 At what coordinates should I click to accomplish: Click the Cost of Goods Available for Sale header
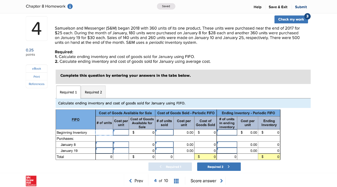coord(125,113)
